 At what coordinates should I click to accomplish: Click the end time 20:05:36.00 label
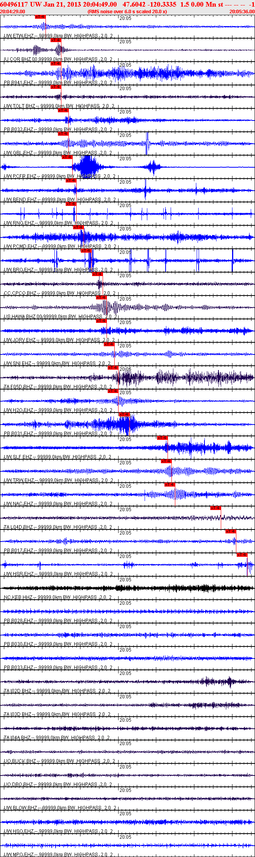coord(242,12)
